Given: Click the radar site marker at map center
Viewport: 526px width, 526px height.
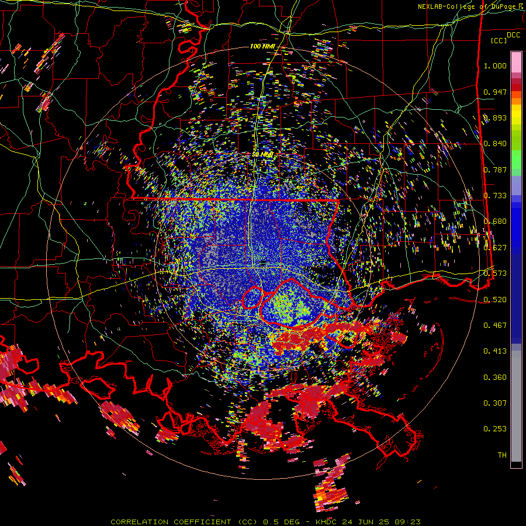Looking at the screenshot, I should pyautogui.click(x=263, y=262).
